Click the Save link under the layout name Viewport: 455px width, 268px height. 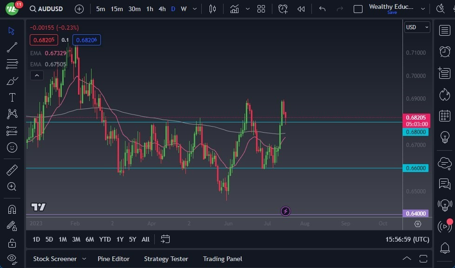pos(392,13)
